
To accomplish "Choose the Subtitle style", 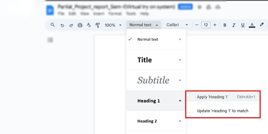I will pyautogui.click(x=156, y=80).
